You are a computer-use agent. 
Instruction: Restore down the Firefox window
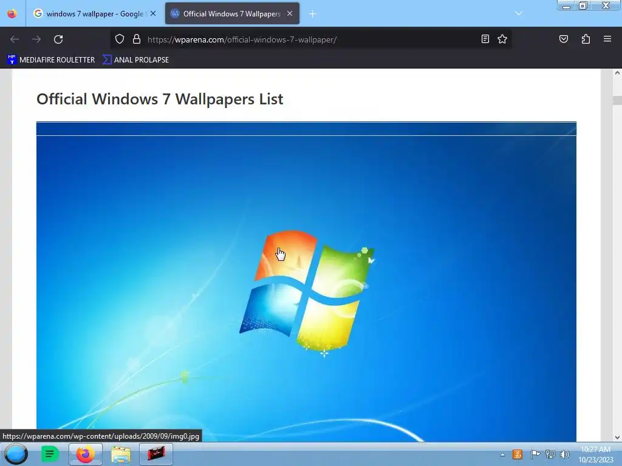point(583,5)
